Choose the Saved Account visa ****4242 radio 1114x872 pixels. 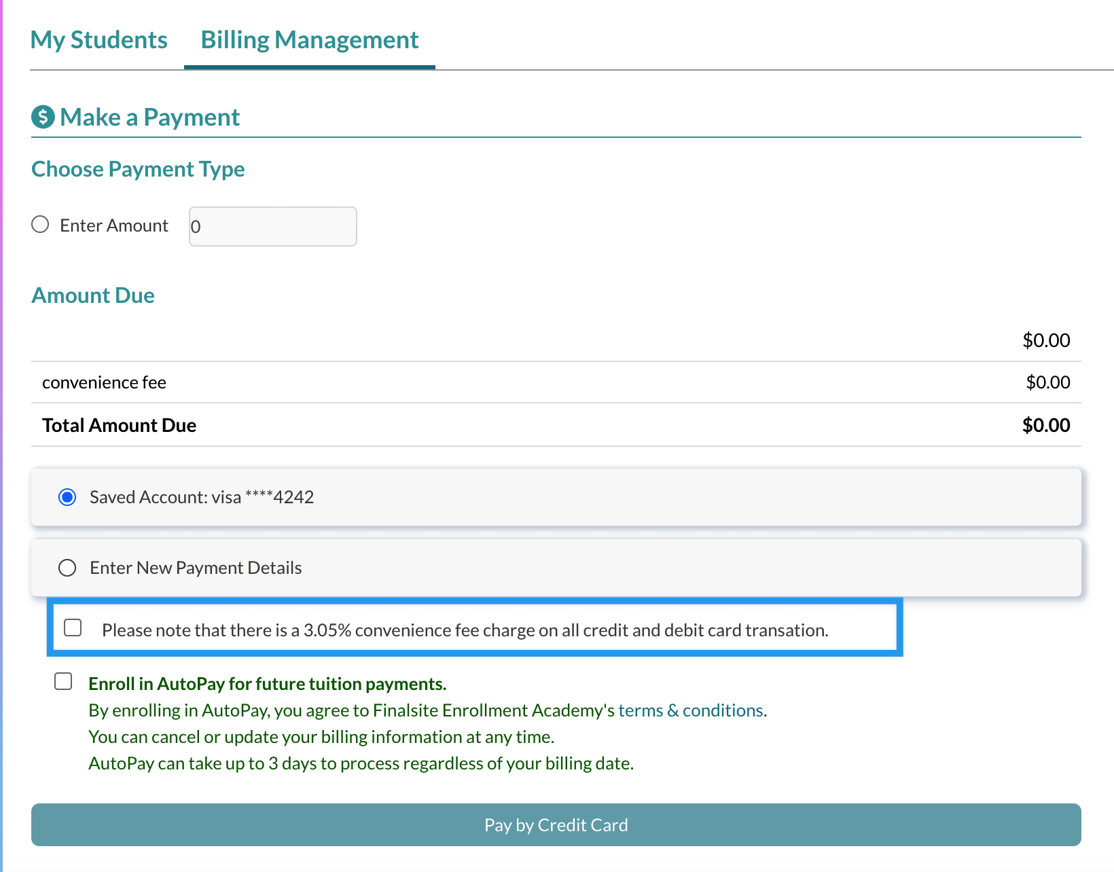click(x=67, y=497)
